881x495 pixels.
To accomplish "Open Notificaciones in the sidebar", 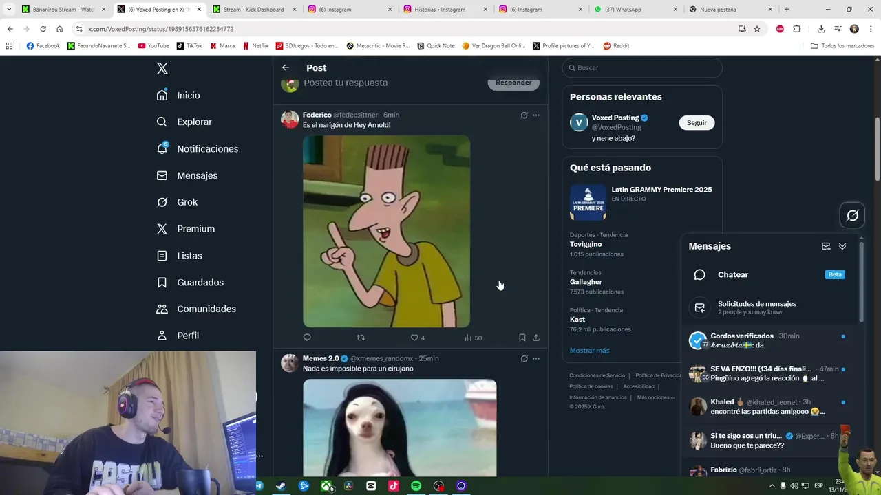I will coord(197,148).
